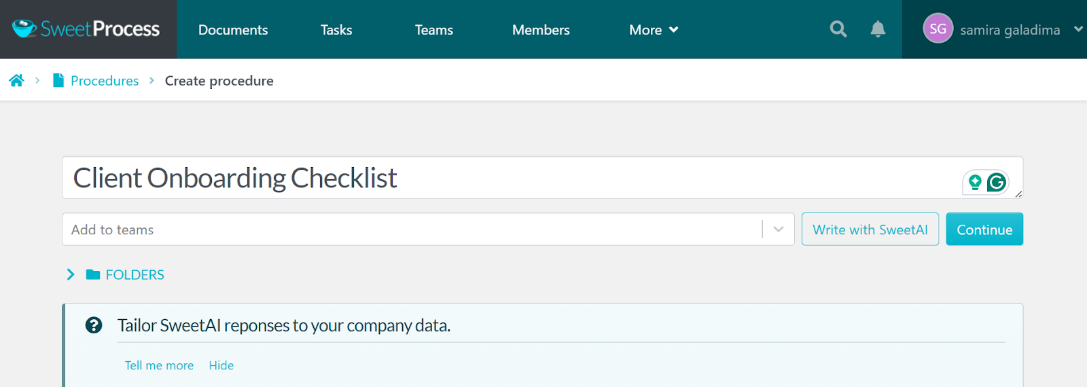Click the Continue button
This screenshot has height=387, width=1087.
[984, 229]
